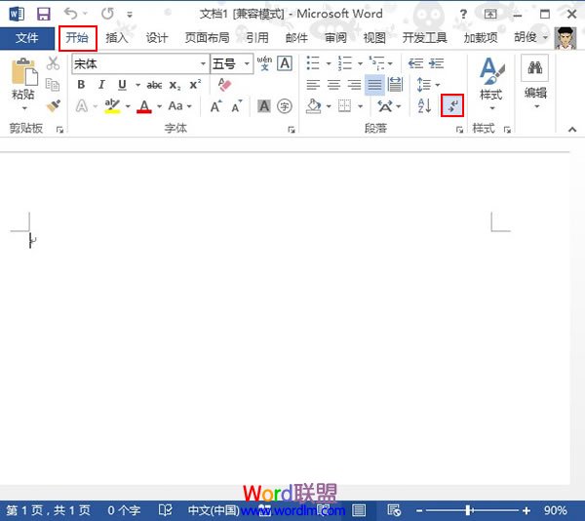The width and height of the screenshot is (585, 521).
Task: Switch to the 插入 tab
Action: click(x=117, y=38)
